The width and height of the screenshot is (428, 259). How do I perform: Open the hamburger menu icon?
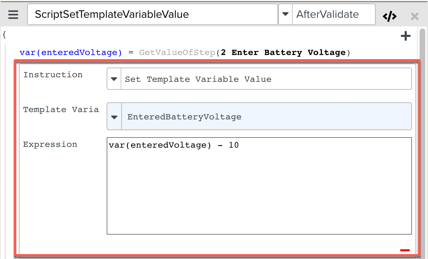point(13,15)
